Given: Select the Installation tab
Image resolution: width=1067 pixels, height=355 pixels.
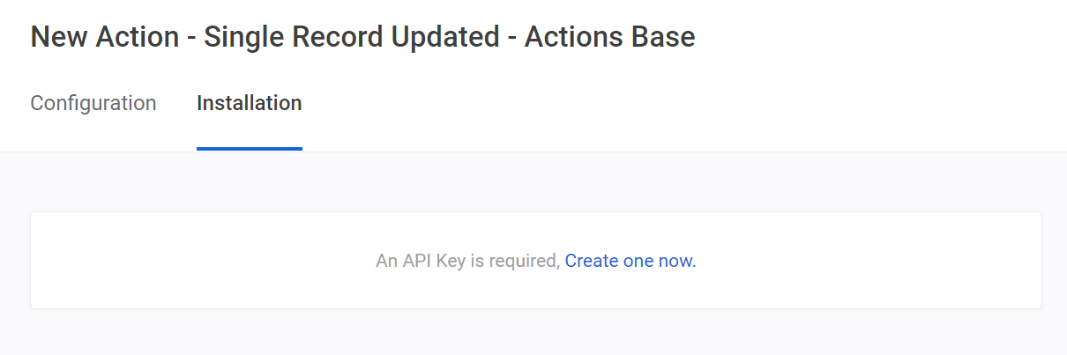Looking at the screenshot, I should click(x=249, y=103).
